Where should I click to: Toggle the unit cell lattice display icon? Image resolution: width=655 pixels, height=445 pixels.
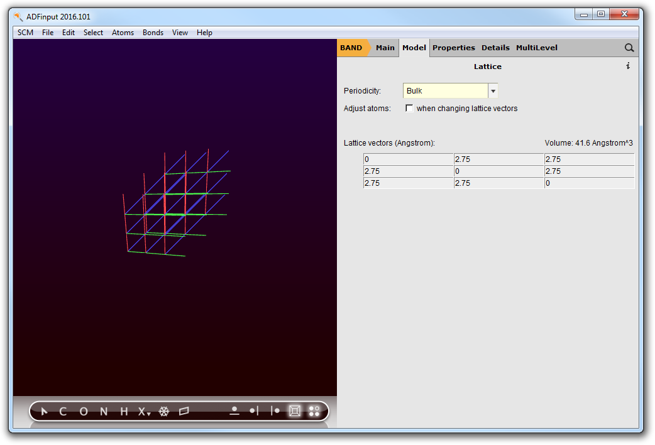(x=295, y=411)
